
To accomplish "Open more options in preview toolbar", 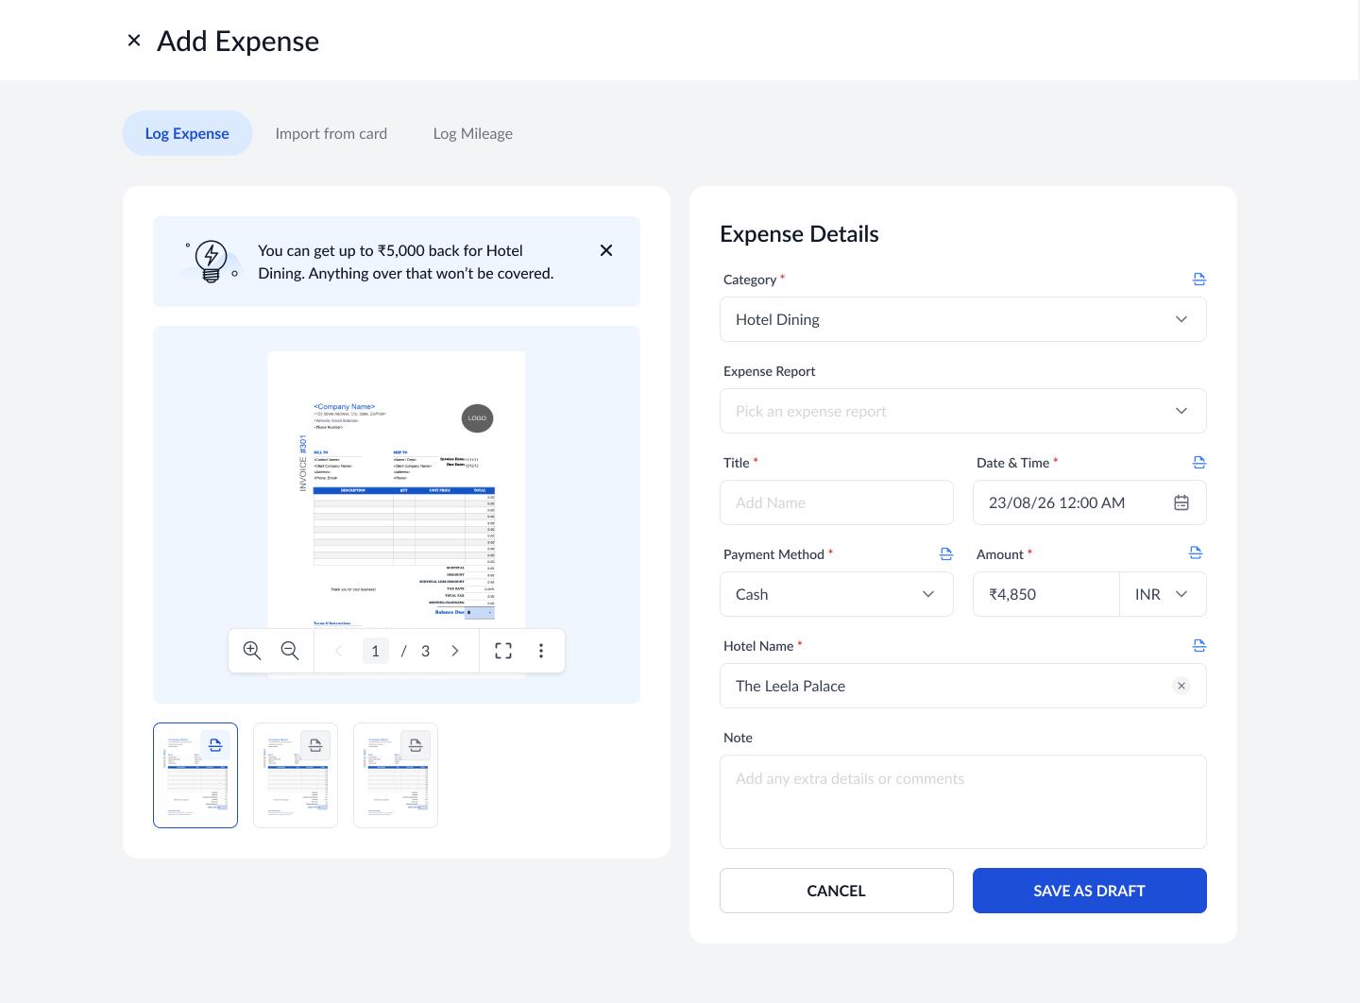I will click(x=541, y=651).
